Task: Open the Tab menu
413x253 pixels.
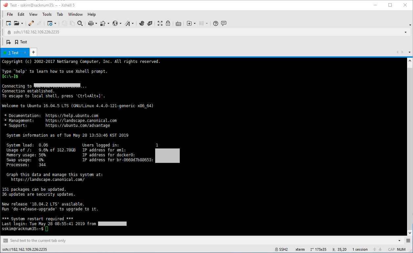Action: [x=60, y=14]
